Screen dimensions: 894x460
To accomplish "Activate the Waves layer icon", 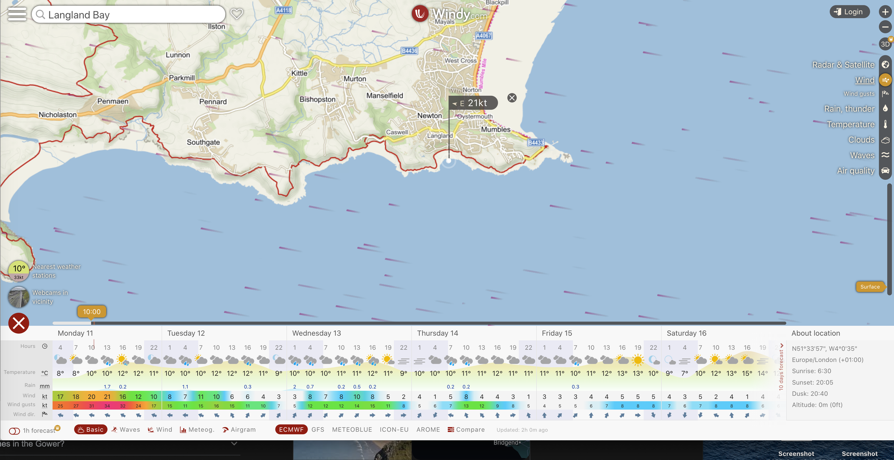I will pos(885,155).
